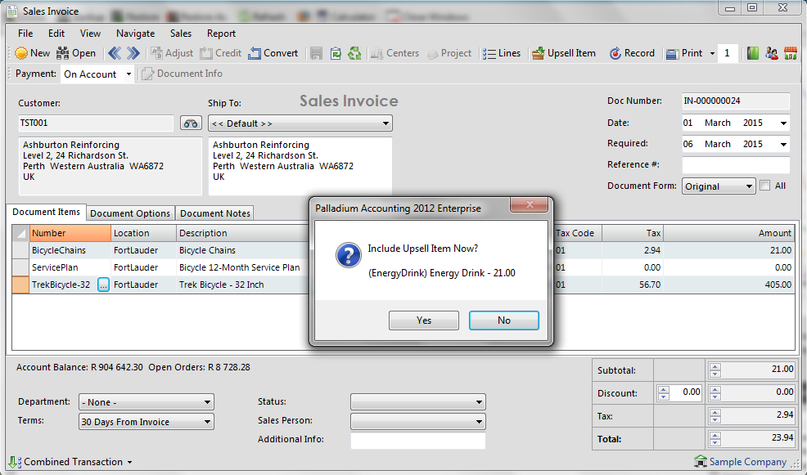
Task: Click Yes to include upsell item
Action: (x=424, y=320)
